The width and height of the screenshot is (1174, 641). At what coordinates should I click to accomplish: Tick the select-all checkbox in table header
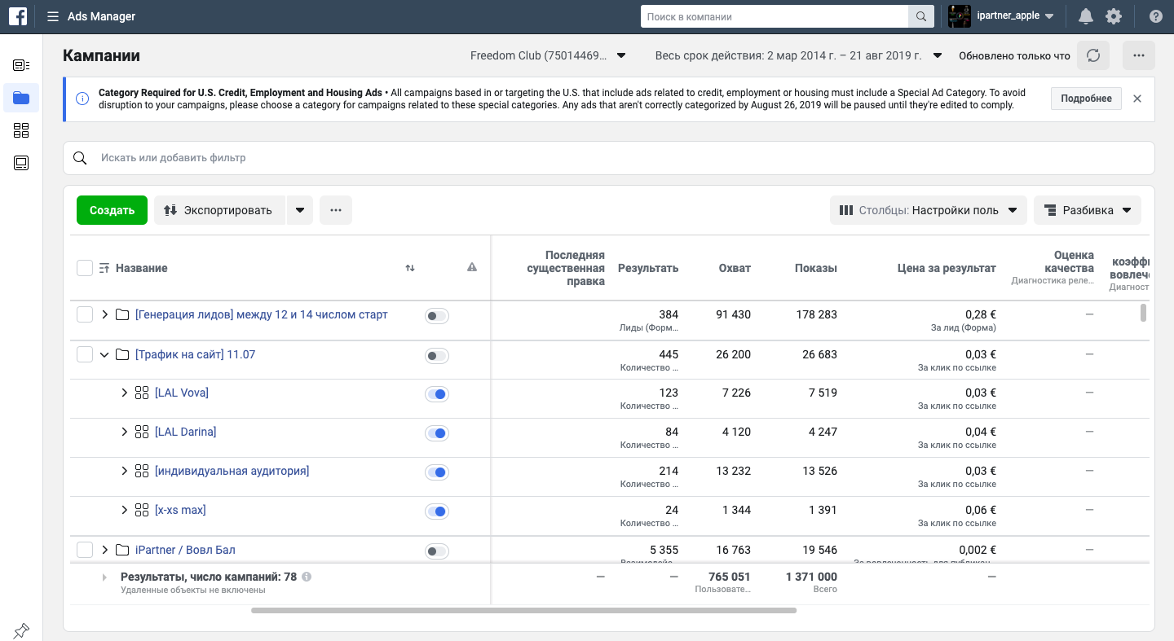coord(85,268)
